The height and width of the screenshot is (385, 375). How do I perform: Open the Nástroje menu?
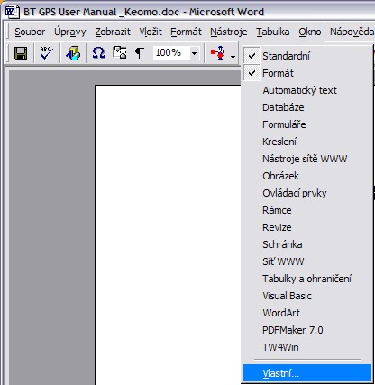(x=229, y=32)
